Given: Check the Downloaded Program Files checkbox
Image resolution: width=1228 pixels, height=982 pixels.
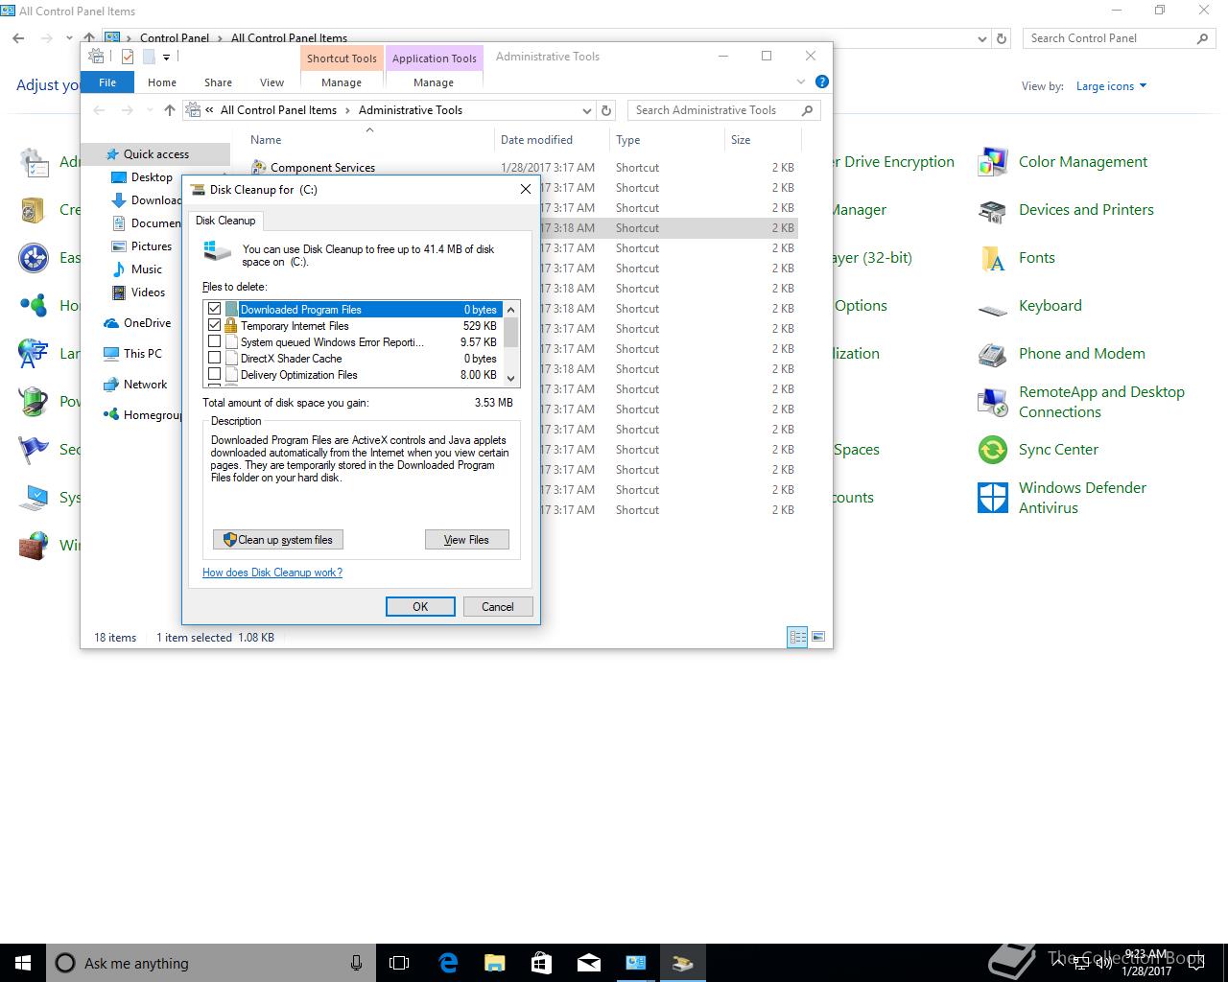Looking at the screenshot, I should point(214,309).
